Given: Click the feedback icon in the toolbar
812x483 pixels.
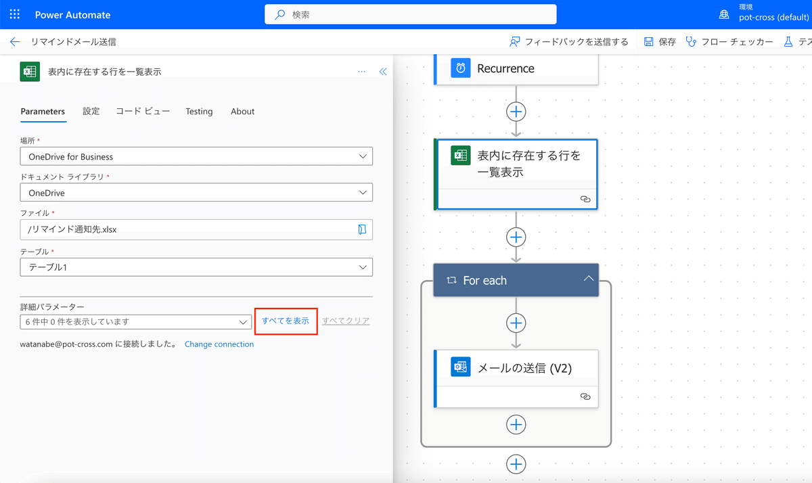Looking at the screenshot, I should tap(515, 41).
